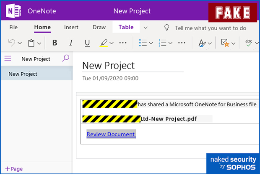Click the Paste clipboard icon
Screen dimensions: 260x186
tap(31, 43)
